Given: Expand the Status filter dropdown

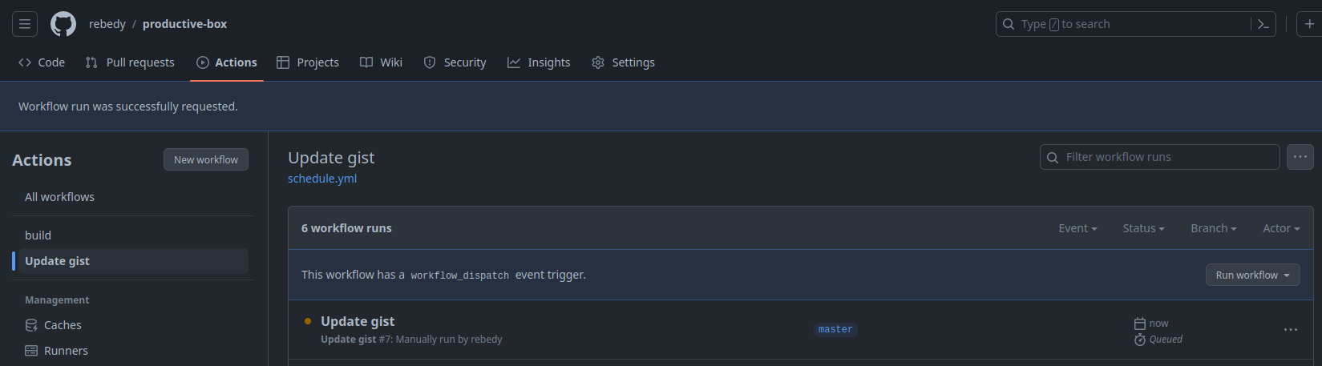Looking at the screenshot, I should (x=1143, y=228).
